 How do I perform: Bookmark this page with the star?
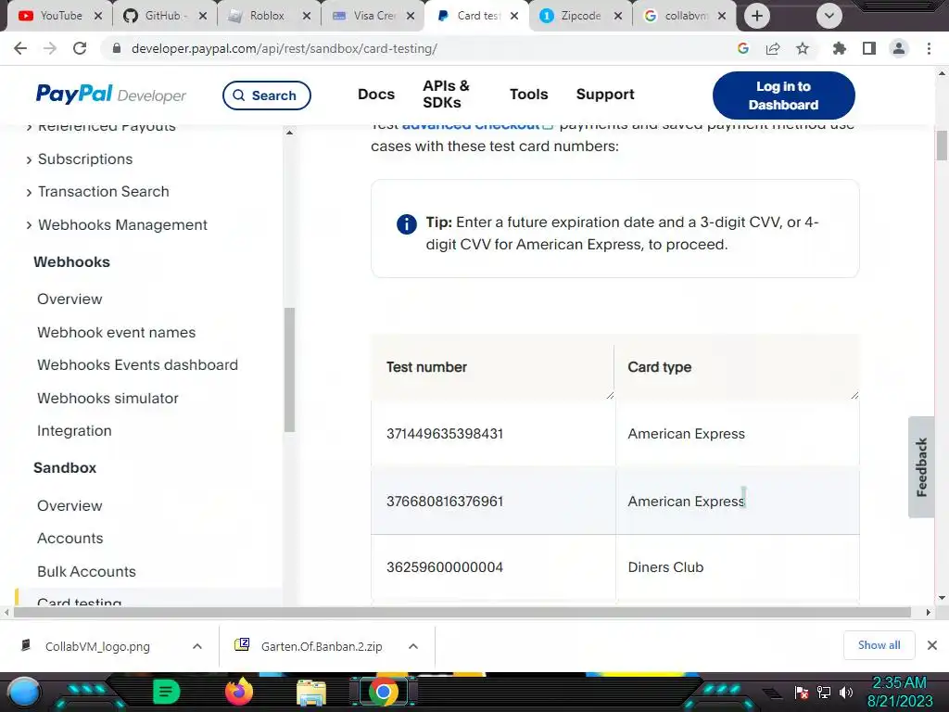[x=803, y=48]
